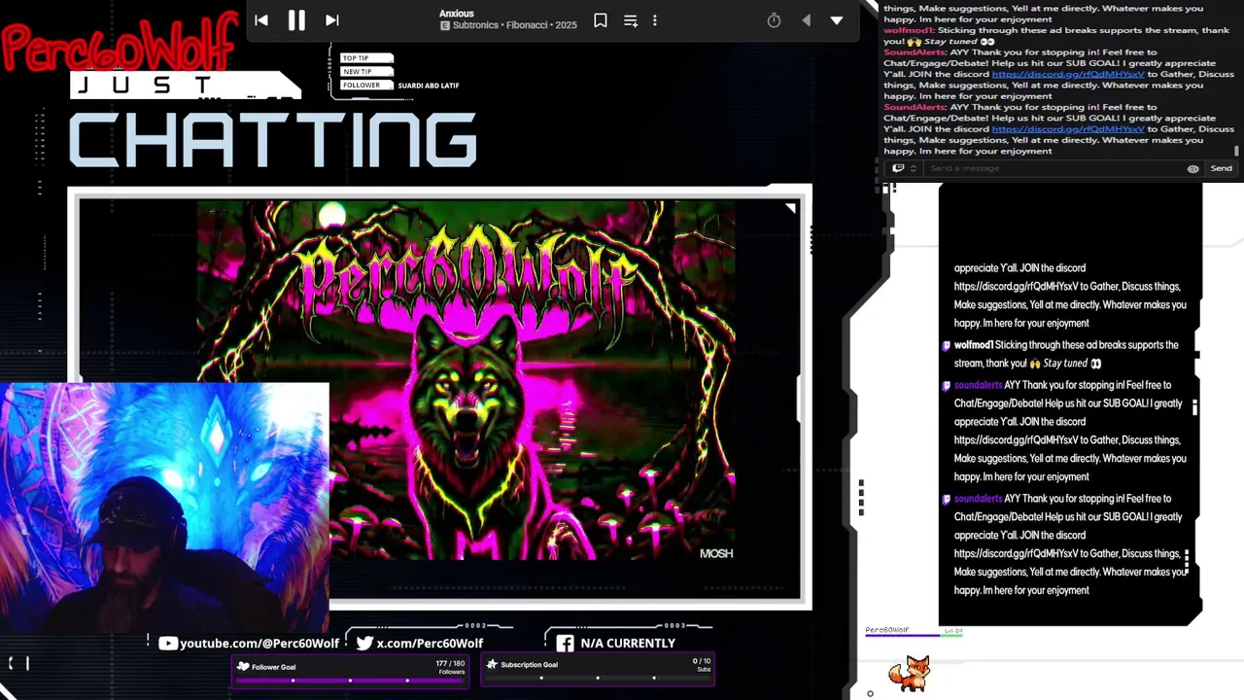Click the Perc60Wolf level progress bar
Image resolution: width=1244 pixels, height=700 pixels.
[914, 636]
